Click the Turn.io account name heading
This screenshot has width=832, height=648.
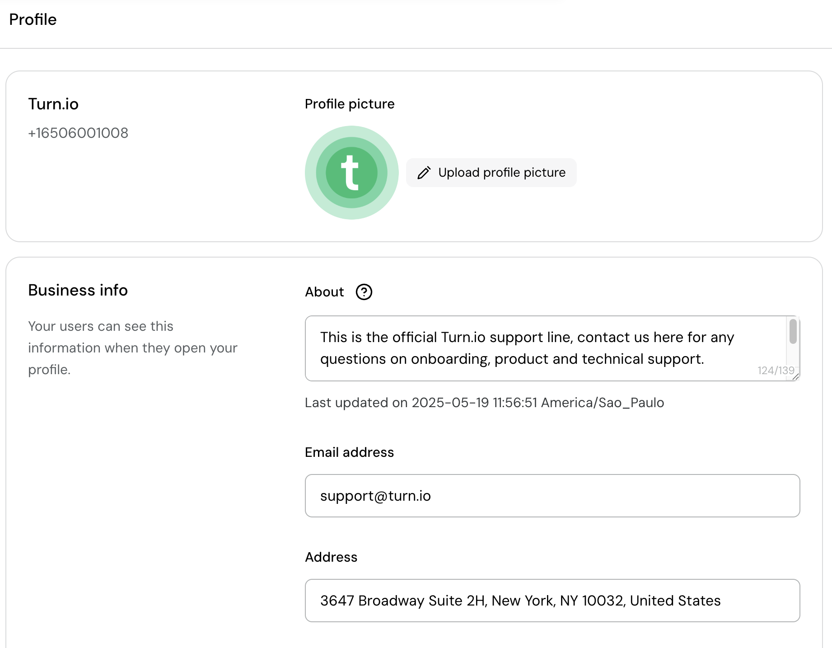[x=53, y=104]
